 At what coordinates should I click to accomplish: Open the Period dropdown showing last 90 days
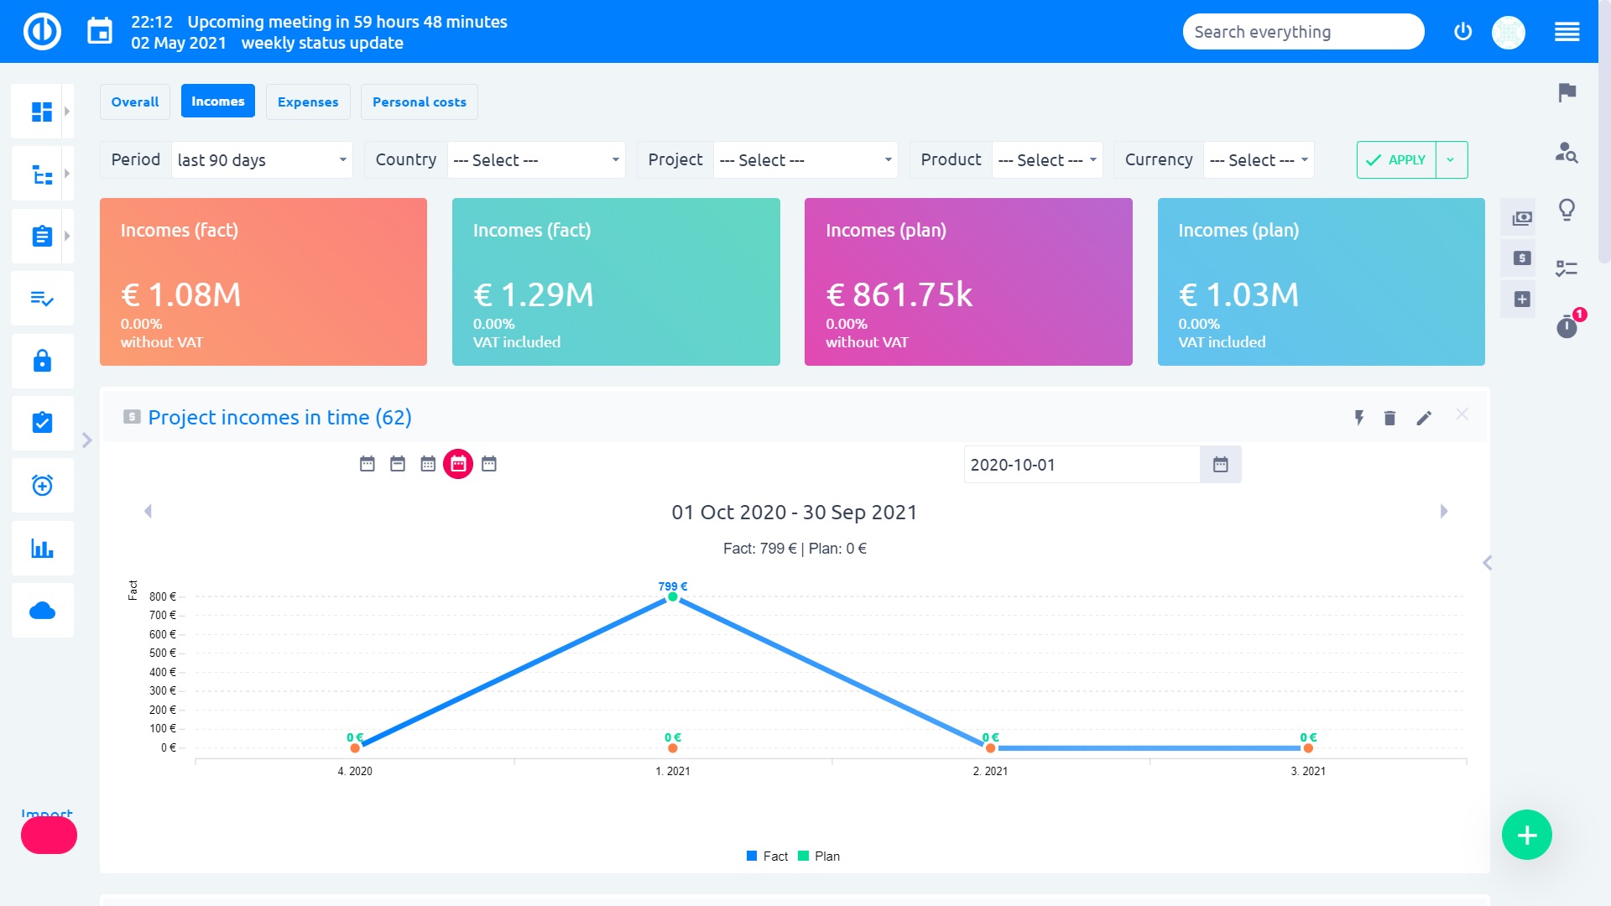(262, 159)
